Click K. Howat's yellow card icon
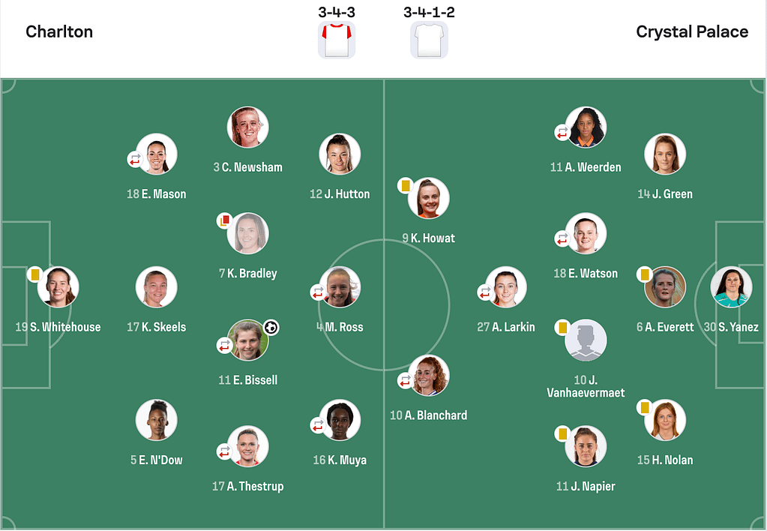 [x=405, y=185]
